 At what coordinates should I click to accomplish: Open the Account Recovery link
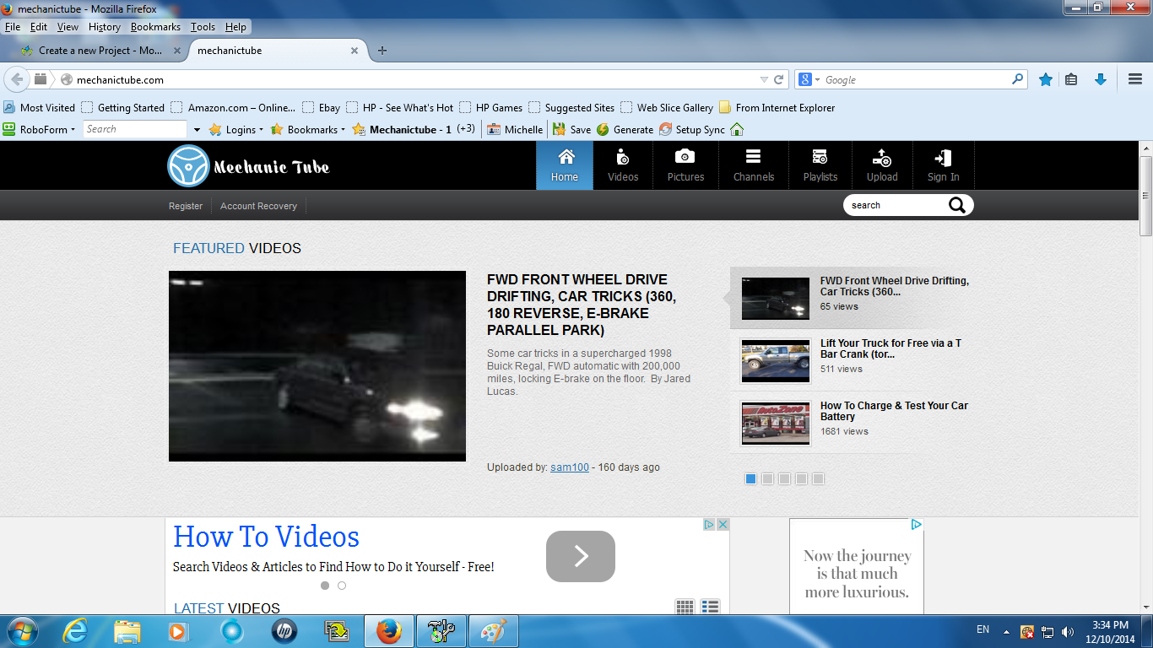[258, 206]
